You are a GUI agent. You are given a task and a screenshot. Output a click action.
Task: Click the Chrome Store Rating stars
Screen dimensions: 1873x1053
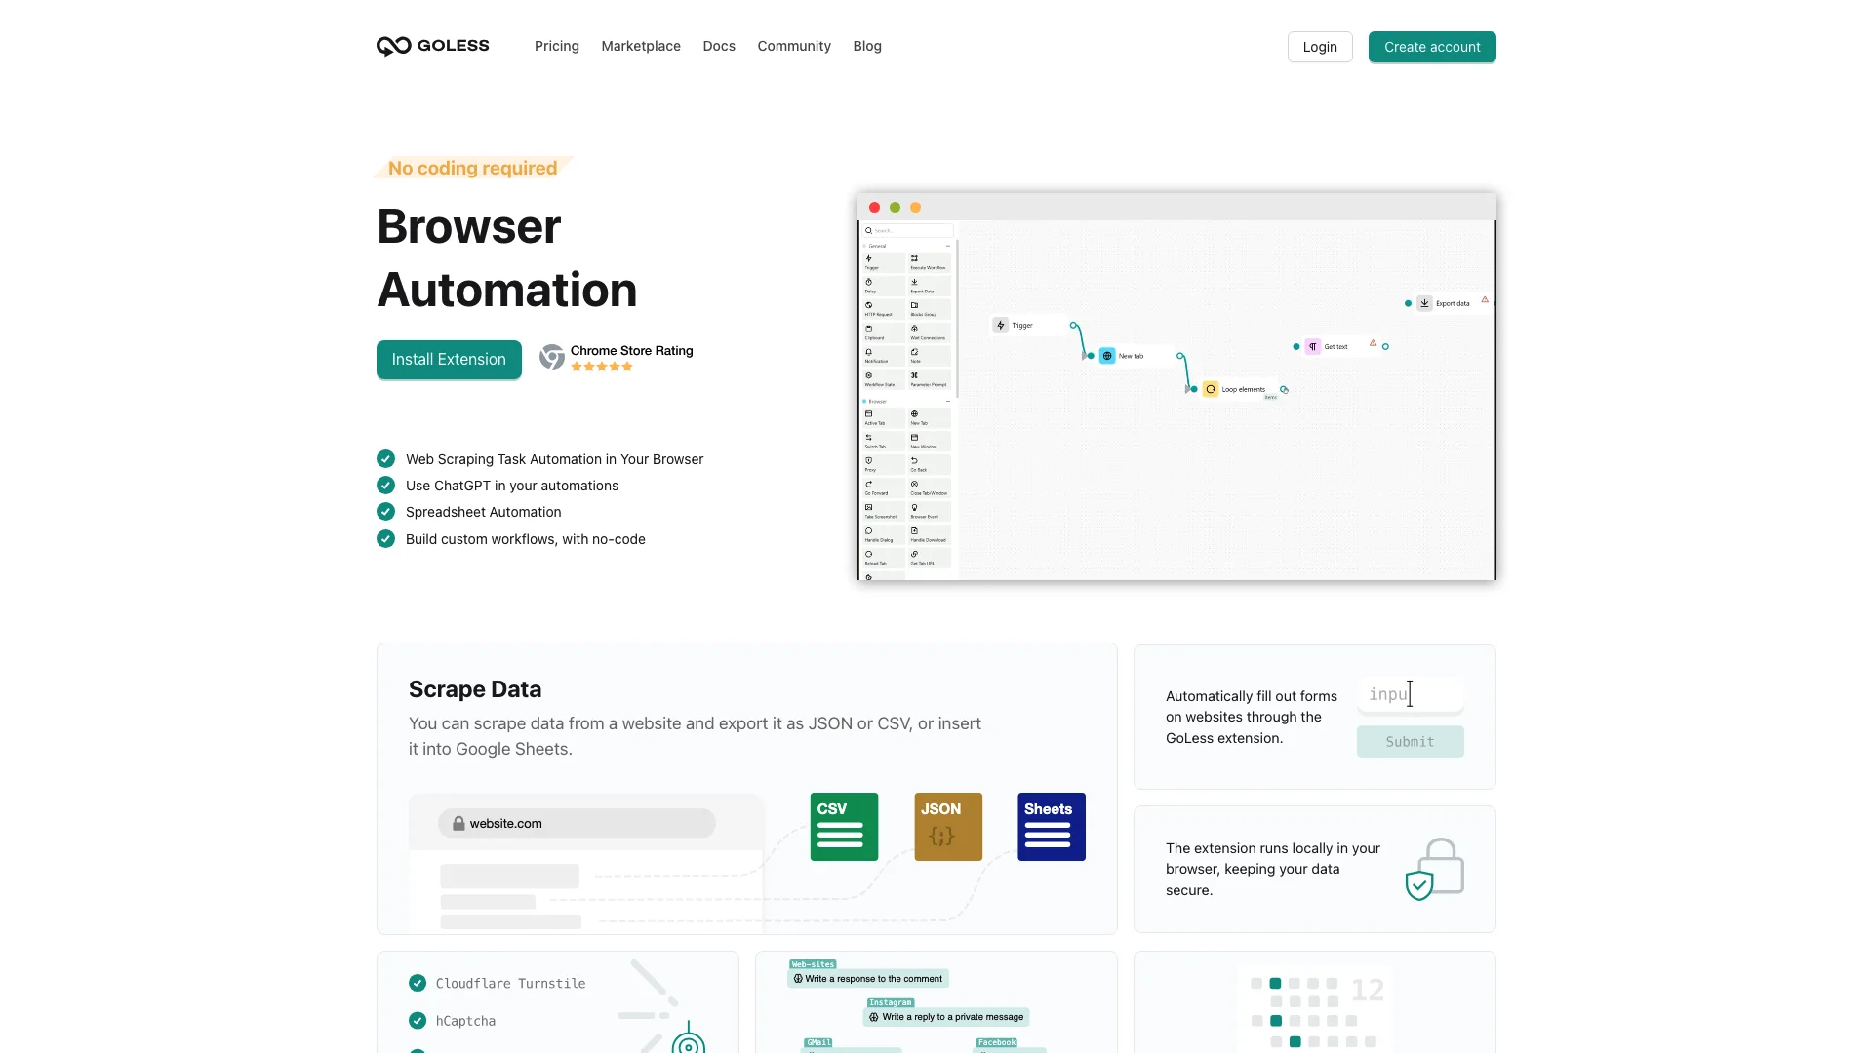(x=602, y=367)
